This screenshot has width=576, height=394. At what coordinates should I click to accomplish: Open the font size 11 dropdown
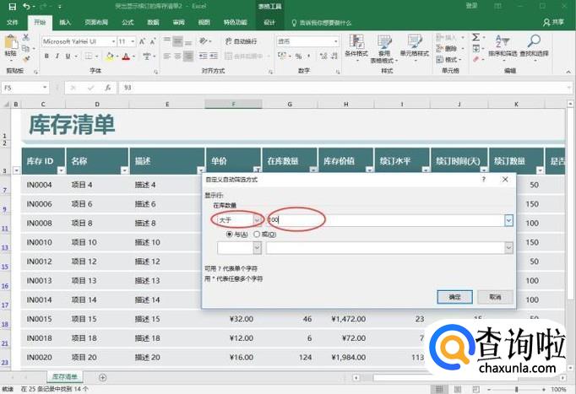(x=133, y=41)
